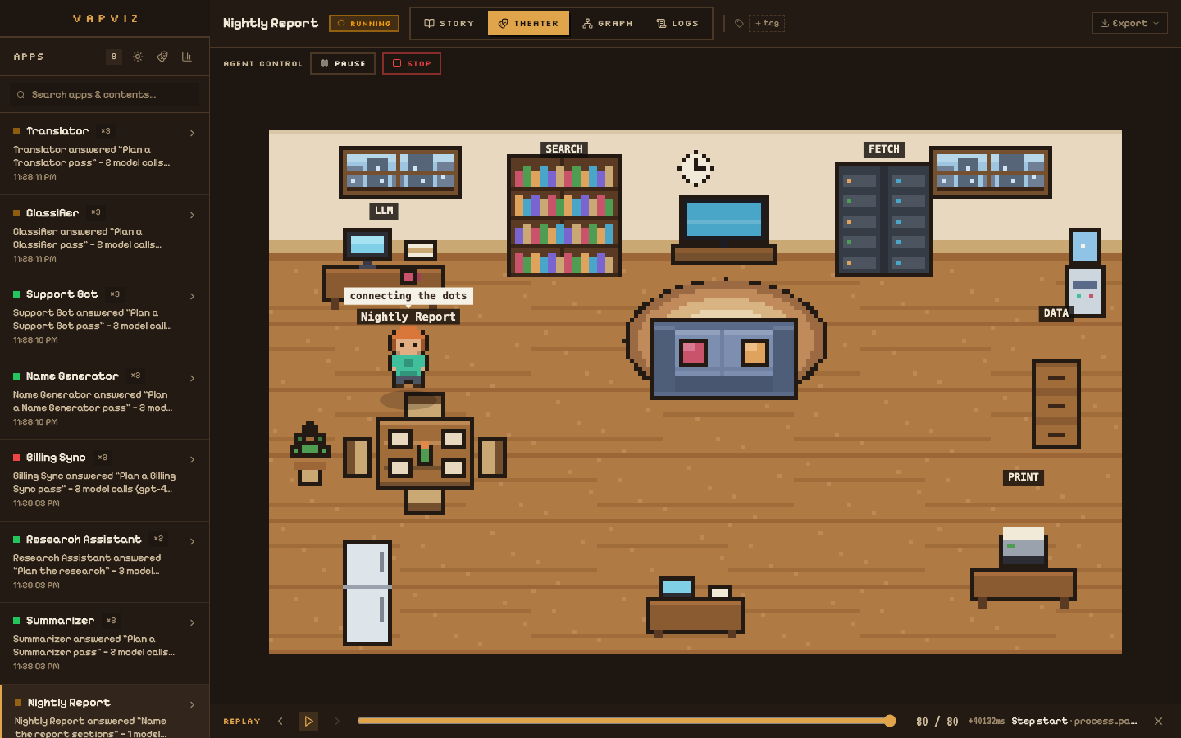This screenshot has width=1181, height=738.
Task: Select the Theater tab
Action: (x=528, y=23)
